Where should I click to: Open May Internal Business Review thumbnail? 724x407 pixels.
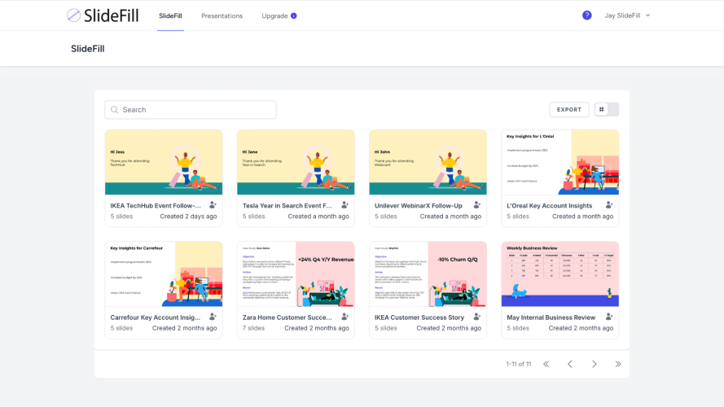[560, 274]
